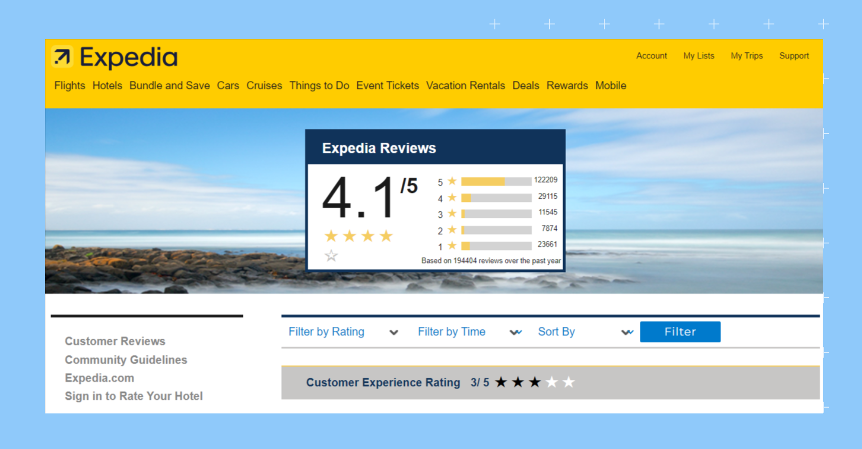Select the first gold star under the 4.1 score
Screen dimensions: 862x449
[x=331, y=236]
